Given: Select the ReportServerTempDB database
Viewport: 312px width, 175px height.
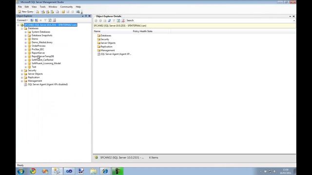Looking at the screenshot, I should [x=43, y=56].
